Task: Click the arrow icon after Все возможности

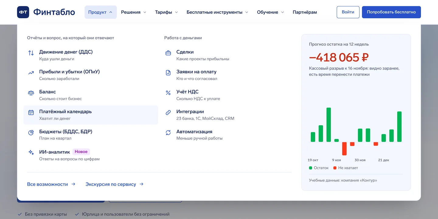Action: 73,184
